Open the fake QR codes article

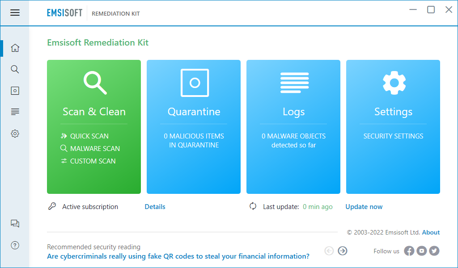[x=178, y=256]
